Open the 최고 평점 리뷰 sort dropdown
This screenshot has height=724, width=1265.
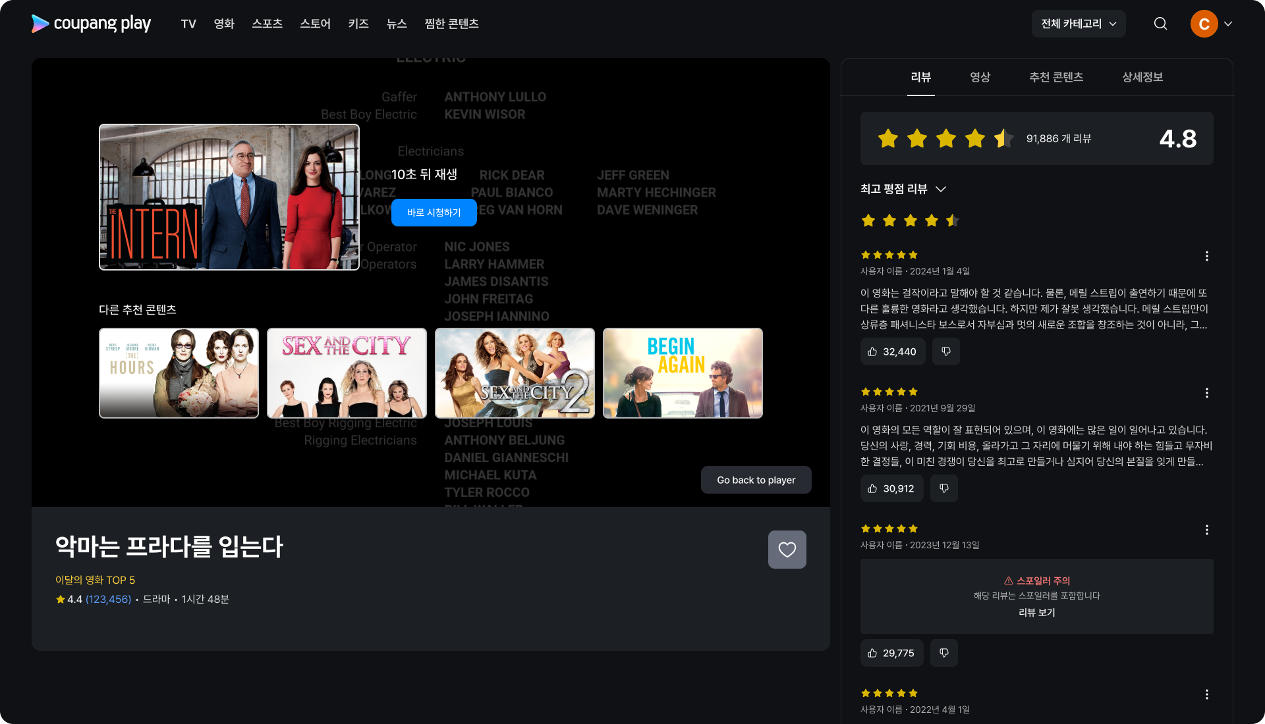click(x=903, y=189)
